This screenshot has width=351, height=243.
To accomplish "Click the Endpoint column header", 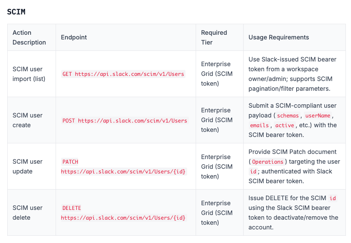I will 74,37.
